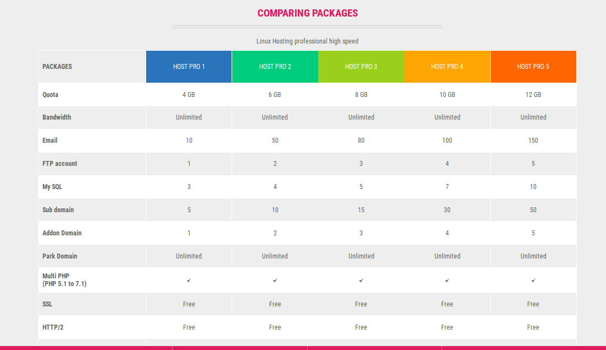Click the Multi PHP checkmark for HOST PRO 2

click(x=275, y=281)
